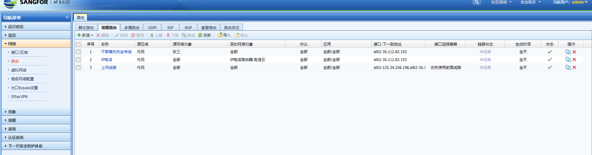Screen dimensions: 592x155
Task: Click the 上移 move up button
Action: coord(156,35)
